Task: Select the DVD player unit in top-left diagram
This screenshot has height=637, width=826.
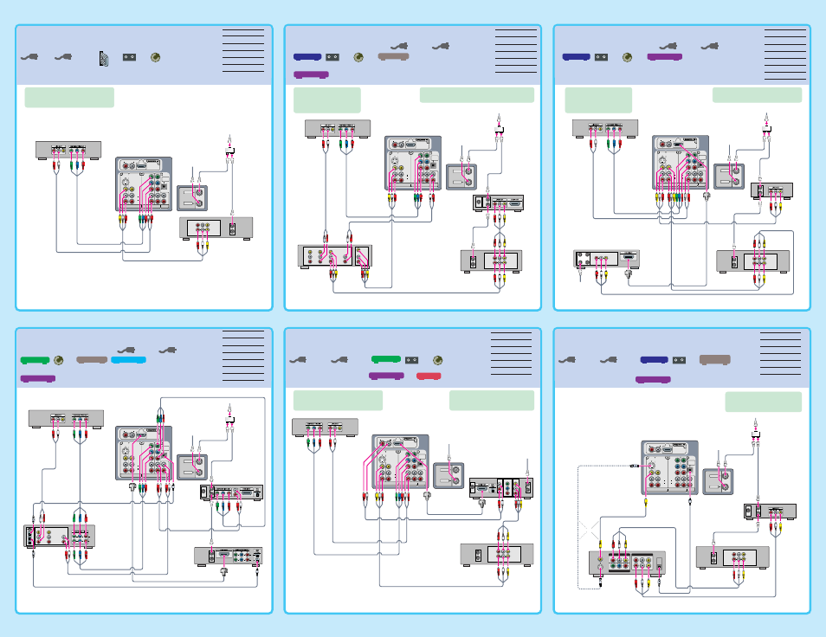Action: (68, 150)
